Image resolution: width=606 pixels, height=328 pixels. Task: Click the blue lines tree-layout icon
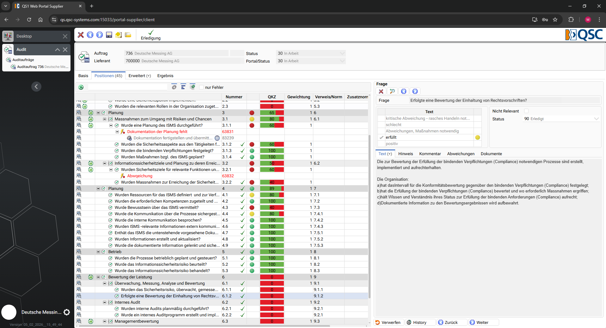point(183,87)
